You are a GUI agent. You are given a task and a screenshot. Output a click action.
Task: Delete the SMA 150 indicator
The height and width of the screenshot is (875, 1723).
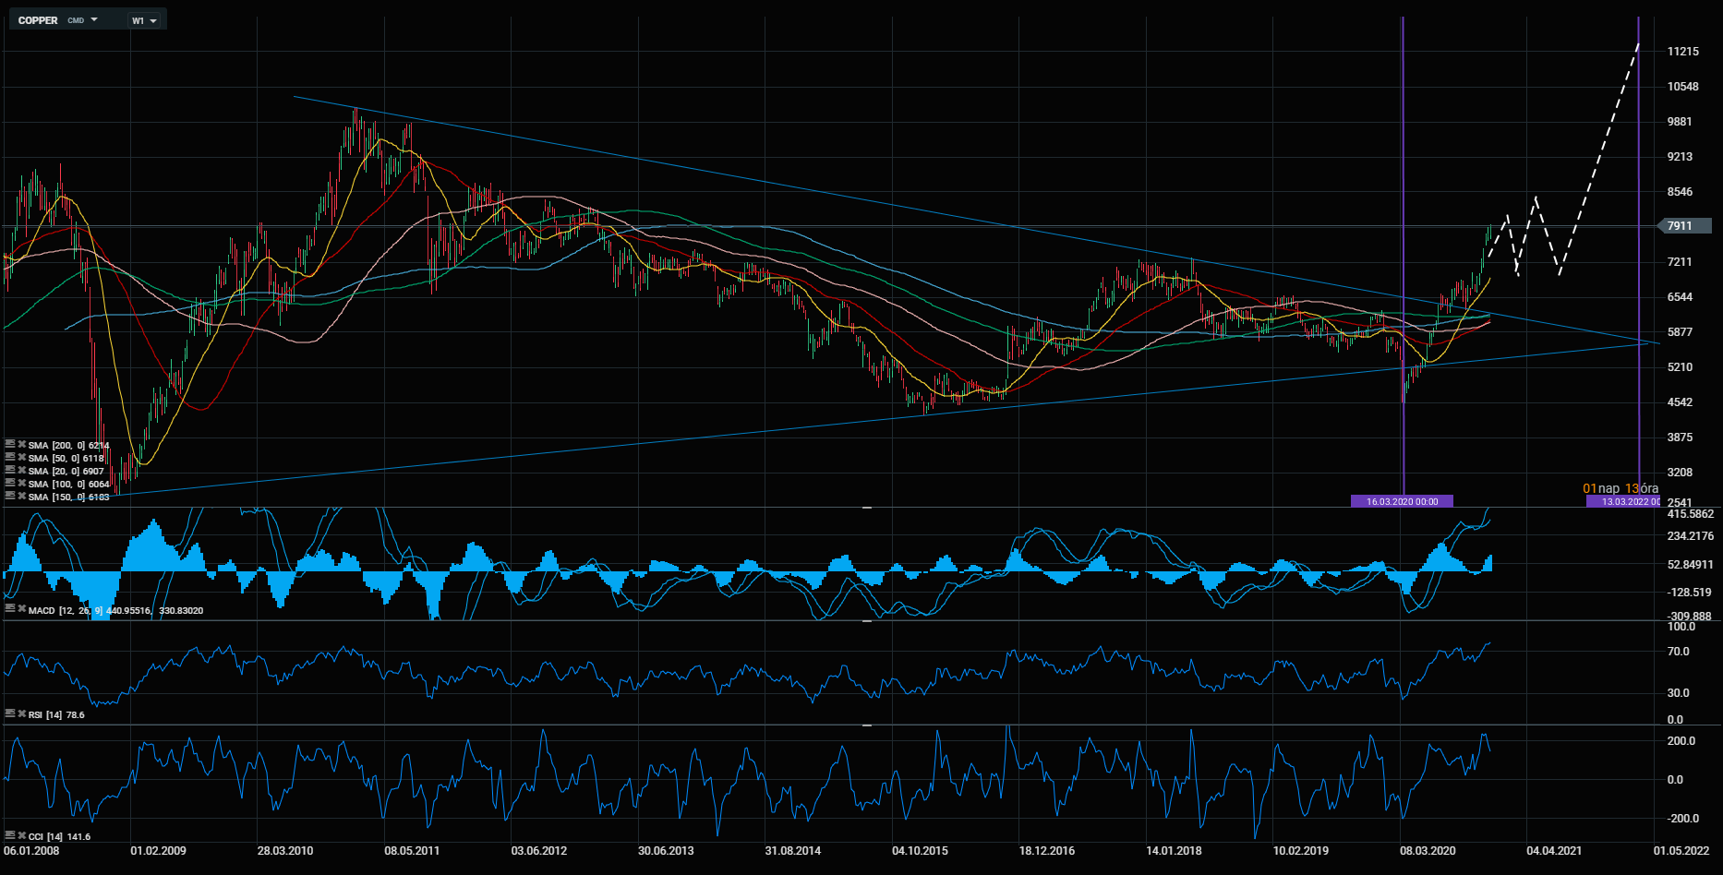coord(21,497)
